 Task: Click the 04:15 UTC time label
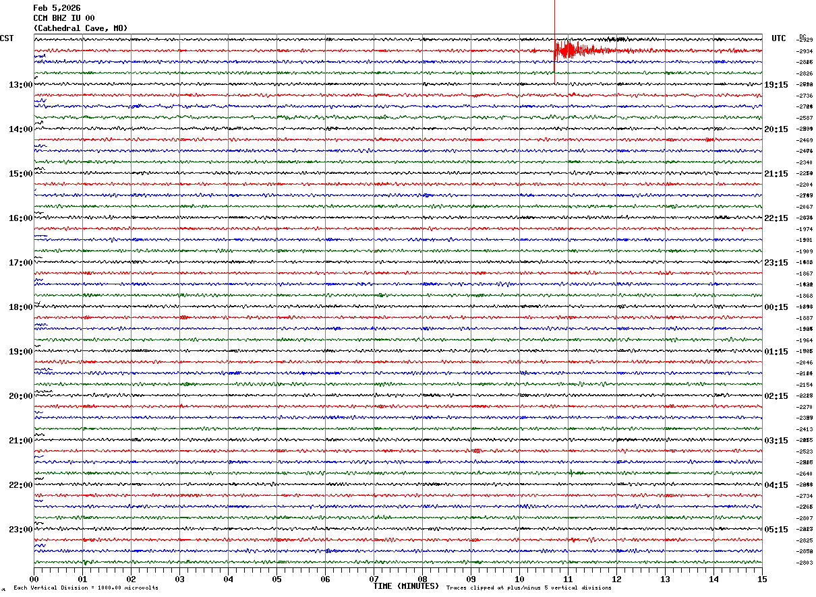coord(776,485)
